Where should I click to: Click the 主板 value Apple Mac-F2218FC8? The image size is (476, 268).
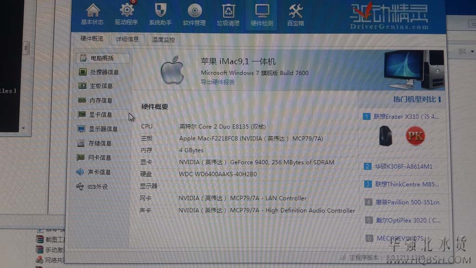pyautogui.click(x=251, y=139)
